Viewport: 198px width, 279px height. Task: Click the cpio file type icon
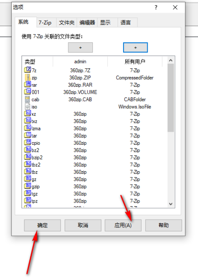click(x=27, y=143)
